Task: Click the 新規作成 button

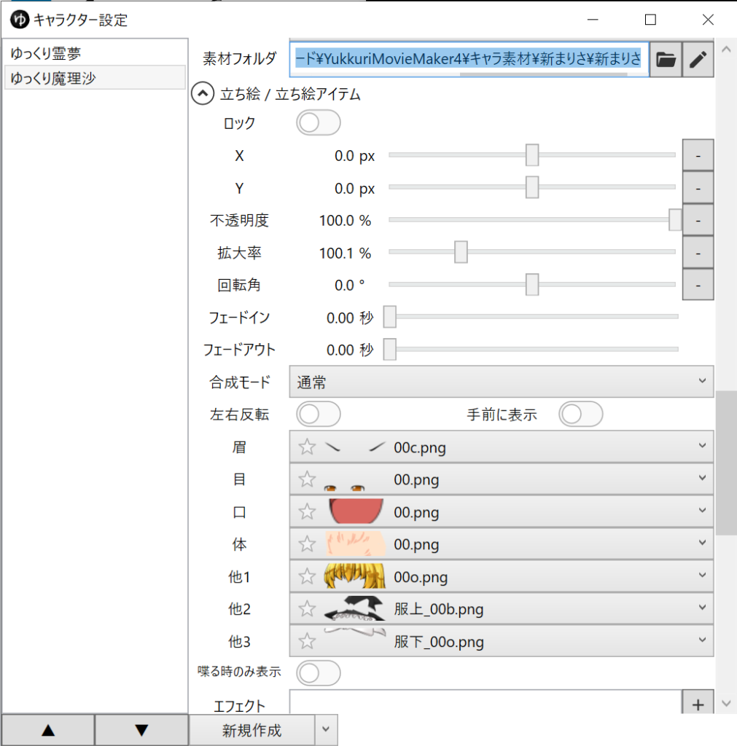Action: [251, 730]
